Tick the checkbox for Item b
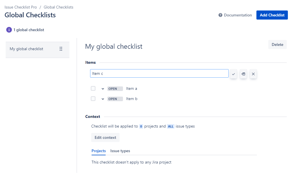The image size is (306, 174). coord(93,99)
